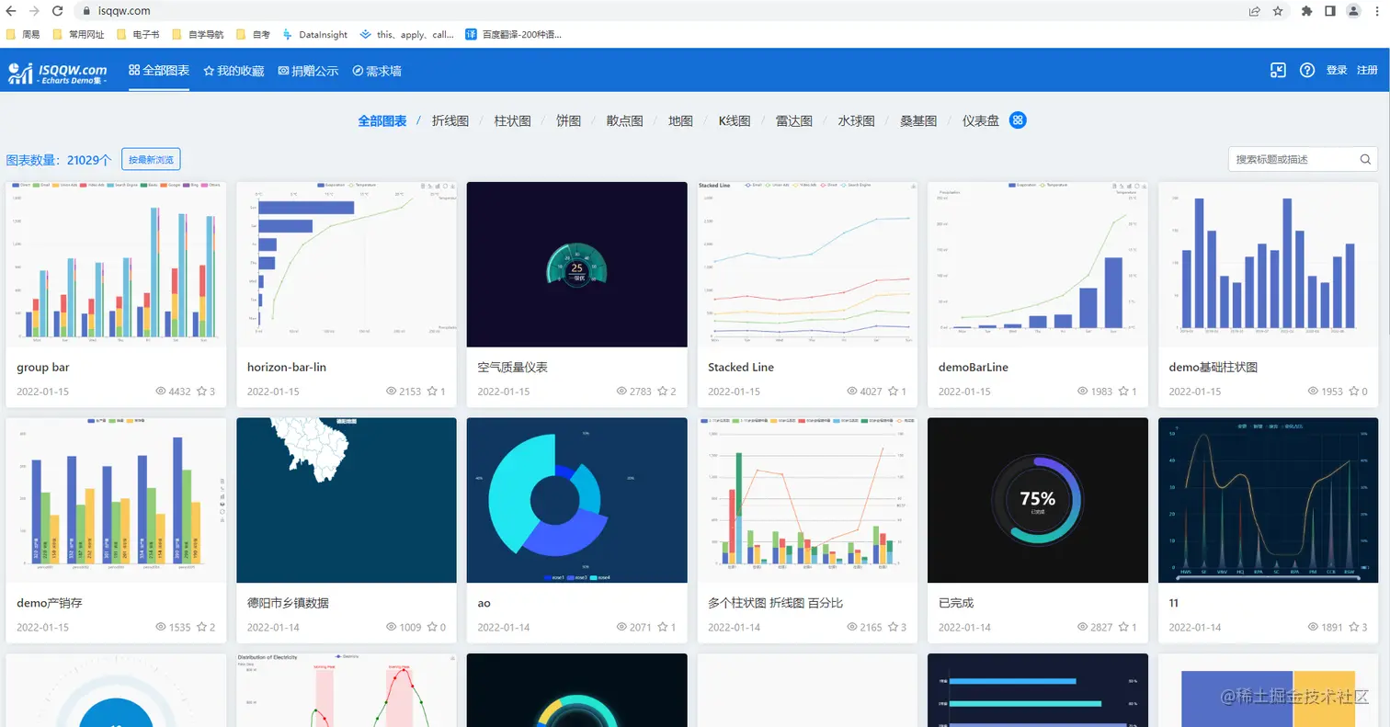Open the 德阳市乡镇数据 map thumbnail

pyautogui.click(x=347, y=500)
